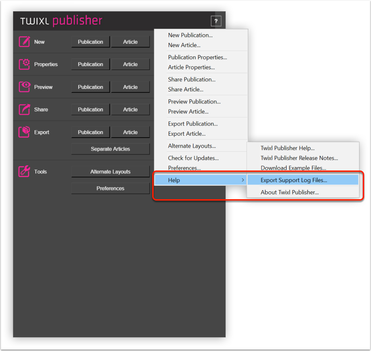
Task: Click Article button in Preview row
Action: point(130,87)
